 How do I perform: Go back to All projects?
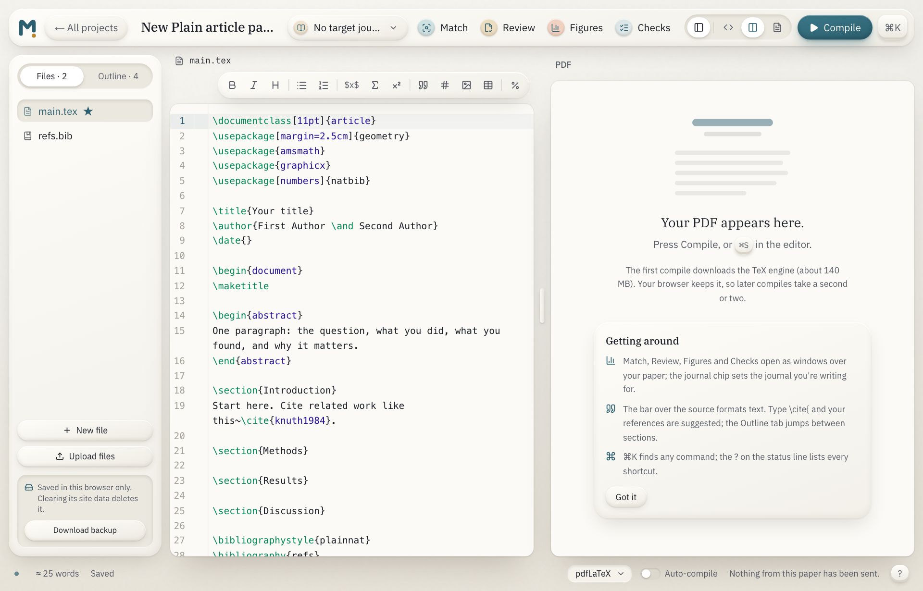(86, 28)
